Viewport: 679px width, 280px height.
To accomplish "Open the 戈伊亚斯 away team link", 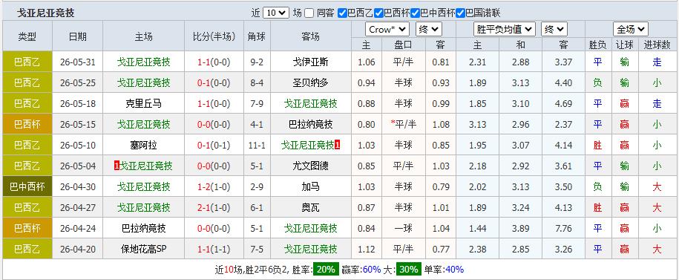I will pyautogui.click(x=310, y=62).
